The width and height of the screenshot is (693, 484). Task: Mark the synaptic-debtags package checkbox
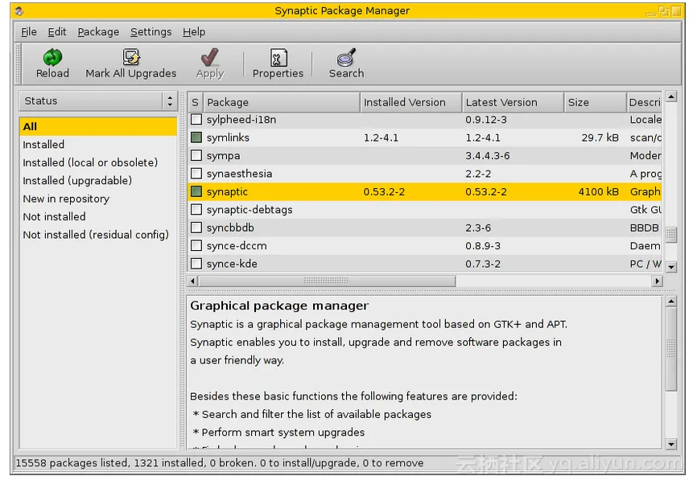pyautogui.click(x=196, y=210)
